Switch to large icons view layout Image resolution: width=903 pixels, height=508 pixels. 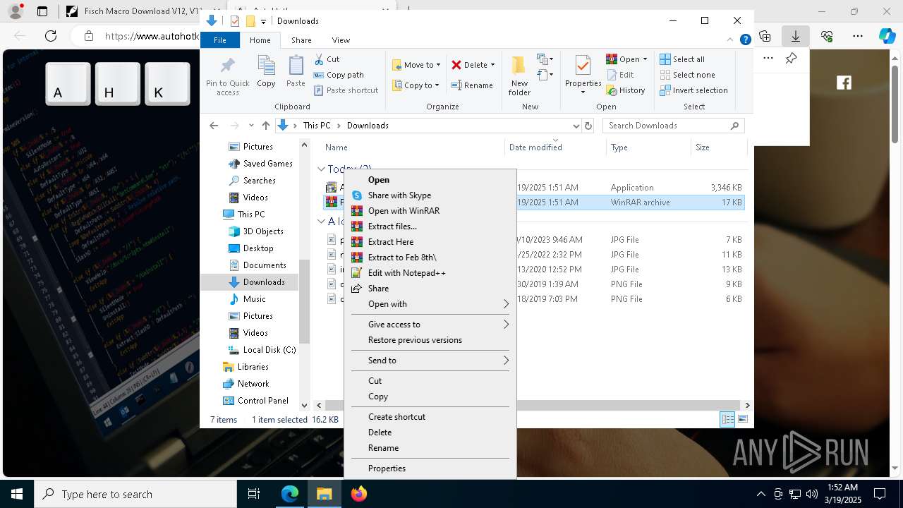point(742,420)
